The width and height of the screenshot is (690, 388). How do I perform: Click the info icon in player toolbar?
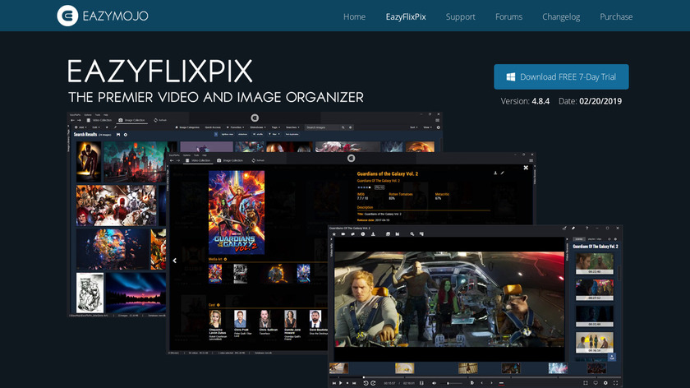(363, 233)
